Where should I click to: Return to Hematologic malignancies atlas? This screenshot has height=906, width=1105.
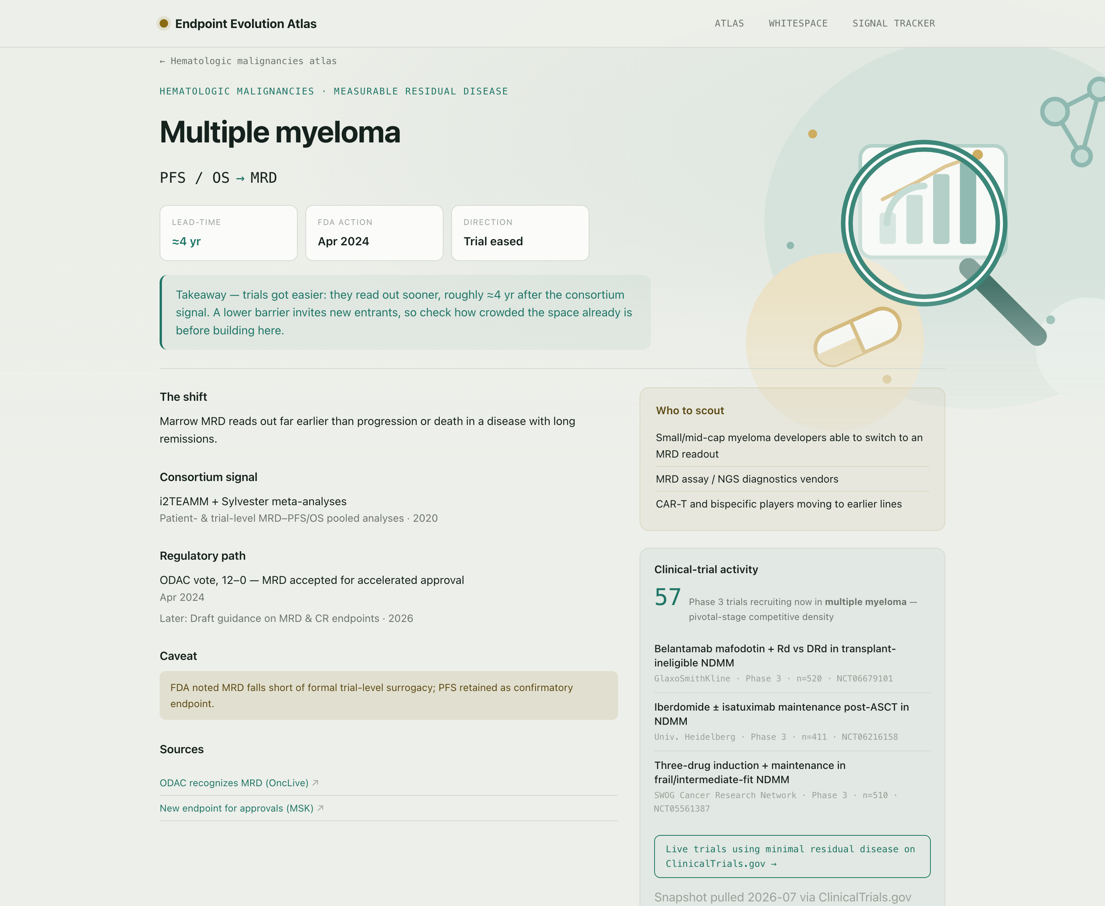(248, 61)
